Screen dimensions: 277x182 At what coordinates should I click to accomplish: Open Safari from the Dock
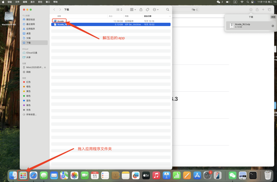pyautogui.click(x=33, y=175)
